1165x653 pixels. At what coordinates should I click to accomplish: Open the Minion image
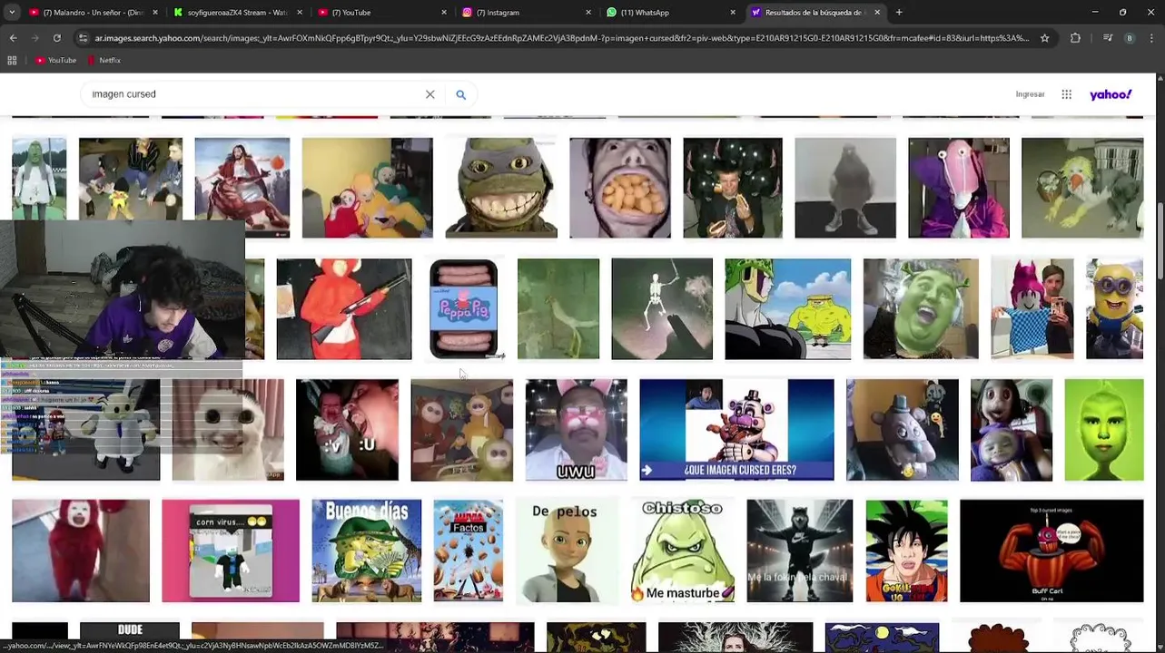point(1114,309)
